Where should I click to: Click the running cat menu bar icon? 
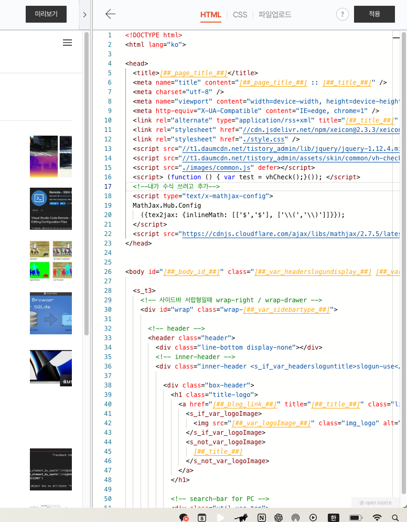[241, 517]
